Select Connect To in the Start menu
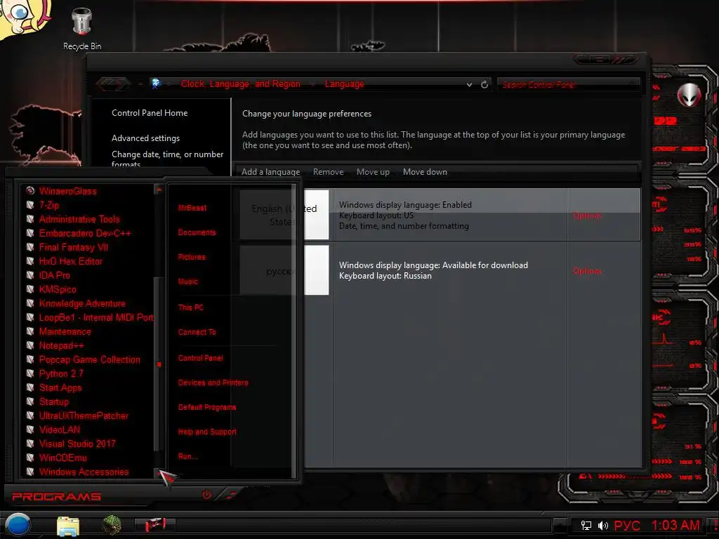719x539 pixels. pos(197,332)
